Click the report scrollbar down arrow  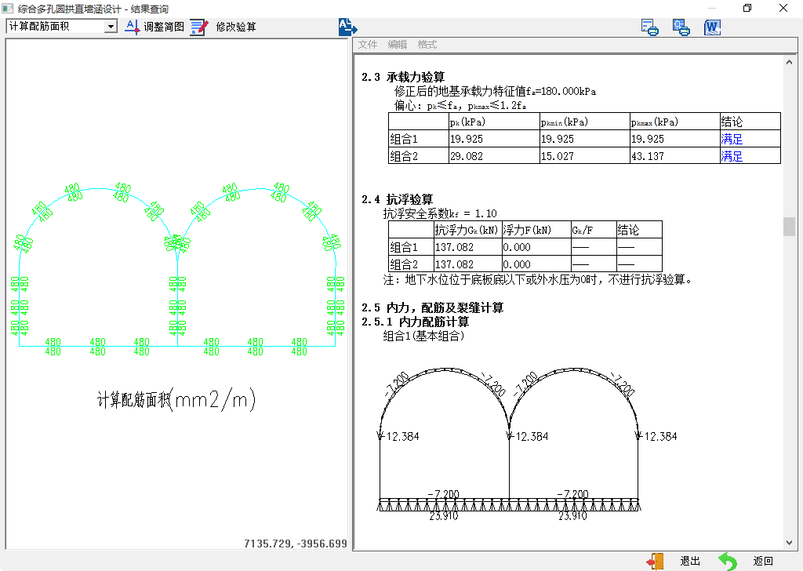click(x=789, y=542)
